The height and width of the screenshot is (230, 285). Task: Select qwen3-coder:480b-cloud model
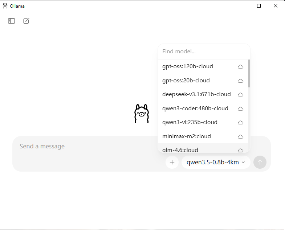coord(203,108)
